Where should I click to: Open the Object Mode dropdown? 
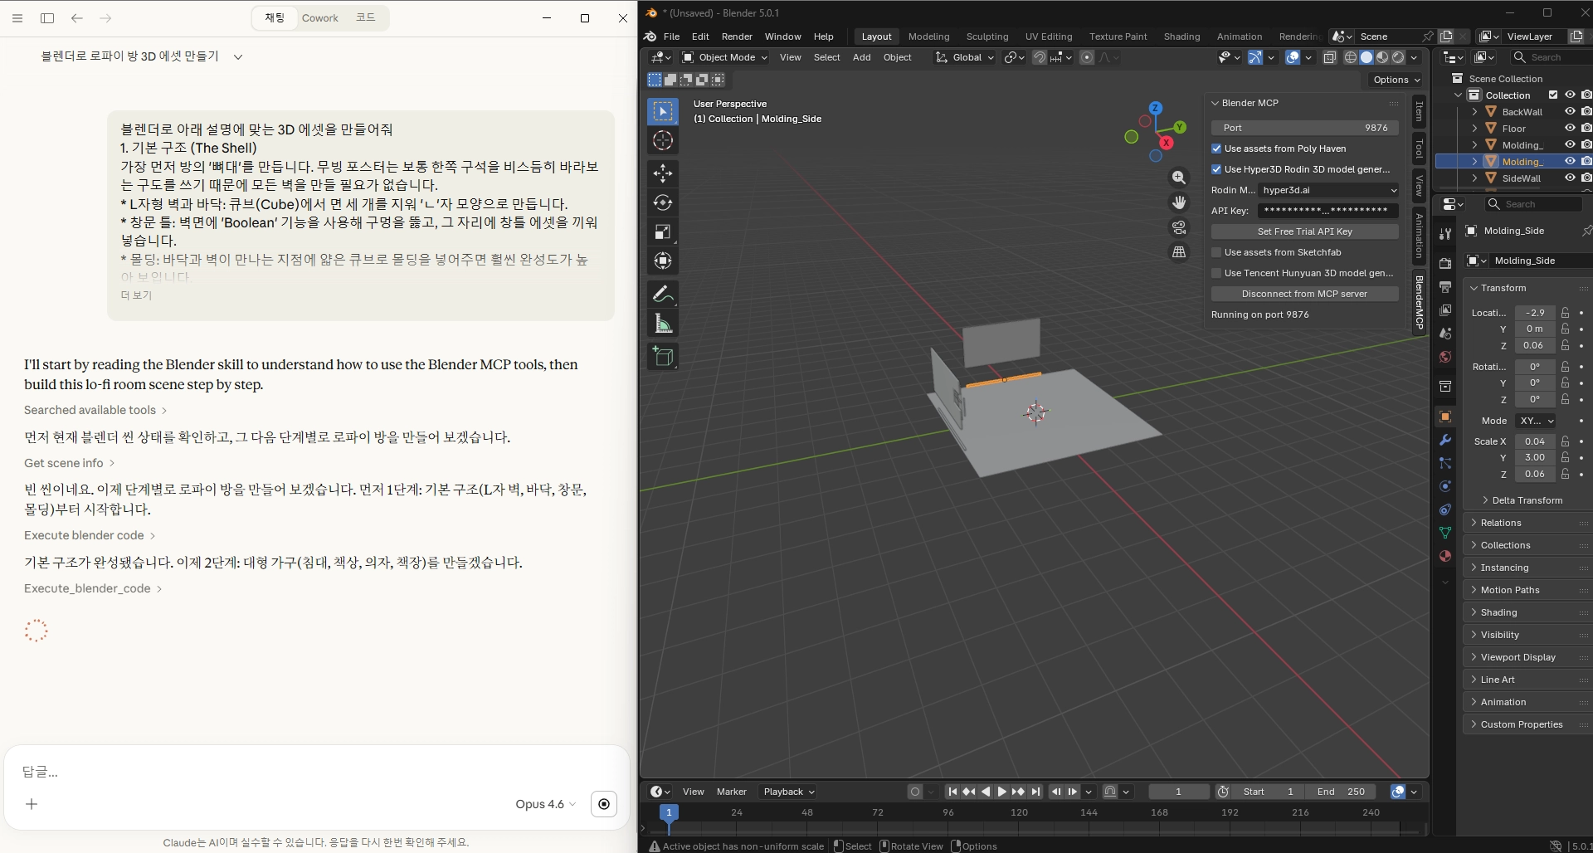pos(724,57)
